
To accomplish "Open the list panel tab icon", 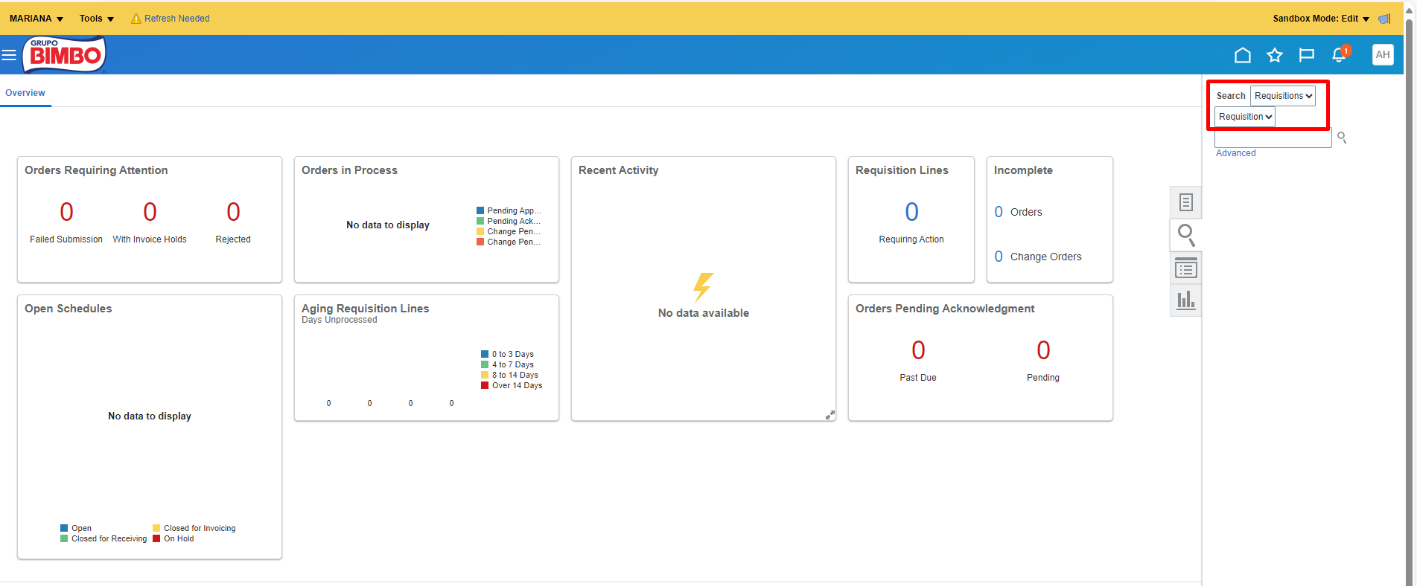I will coord(1186,268).
